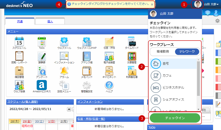Choose 自宅 as workplace
The image size is (221, 130).
(x=173, y=64)
